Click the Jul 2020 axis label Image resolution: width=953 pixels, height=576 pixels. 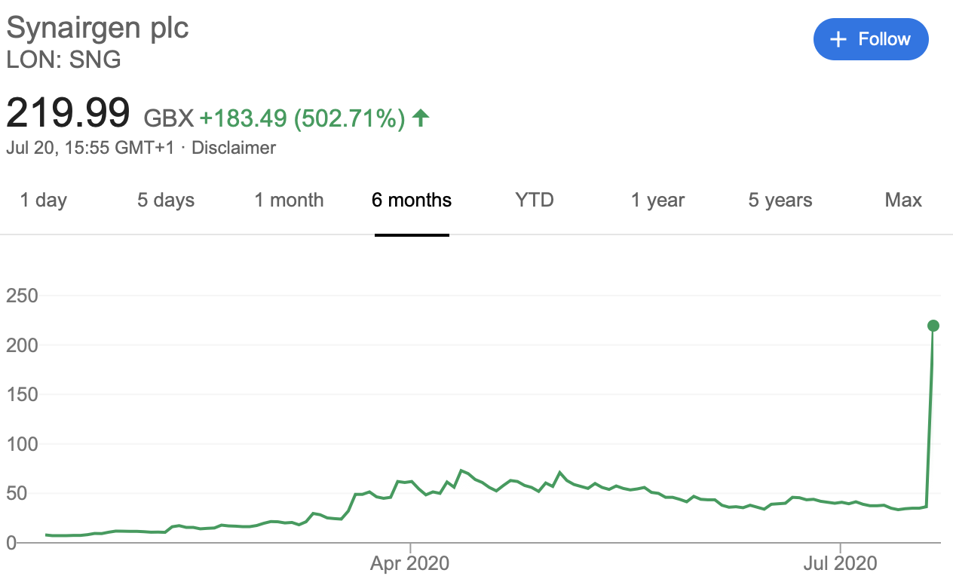(x=840, y=563)
